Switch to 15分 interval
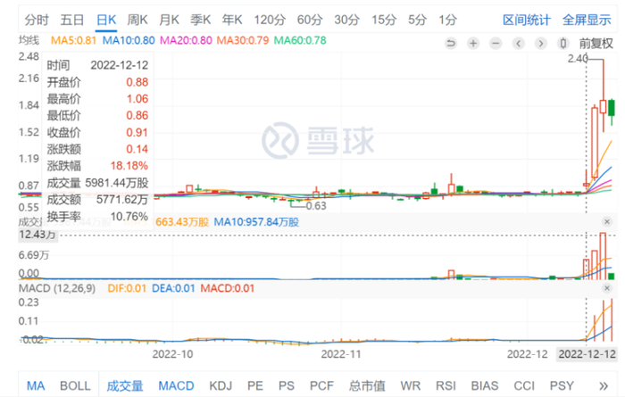 coord(384,20)
